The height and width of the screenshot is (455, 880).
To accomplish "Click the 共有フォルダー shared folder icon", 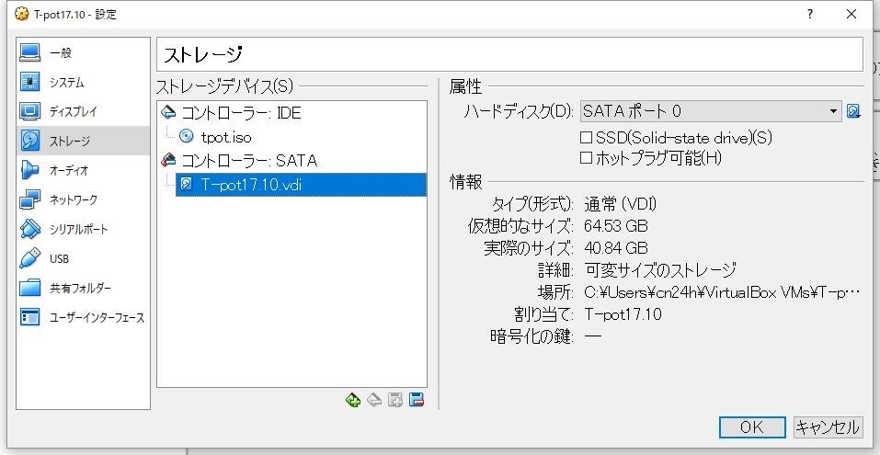I will tap(29, 288).
